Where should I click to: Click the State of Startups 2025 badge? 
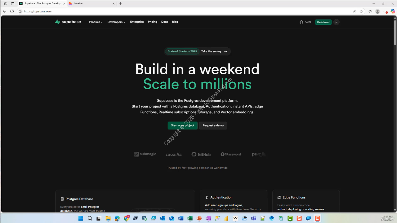click(x=182, y=51)
